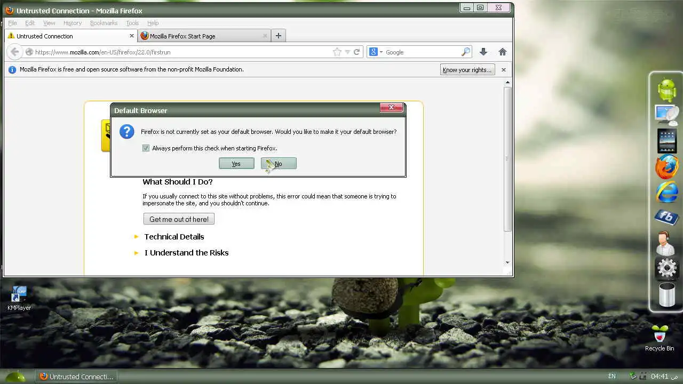683x384 pixels.
Task: Dismiss the Mozilla info notification bar
Action: 503,69
